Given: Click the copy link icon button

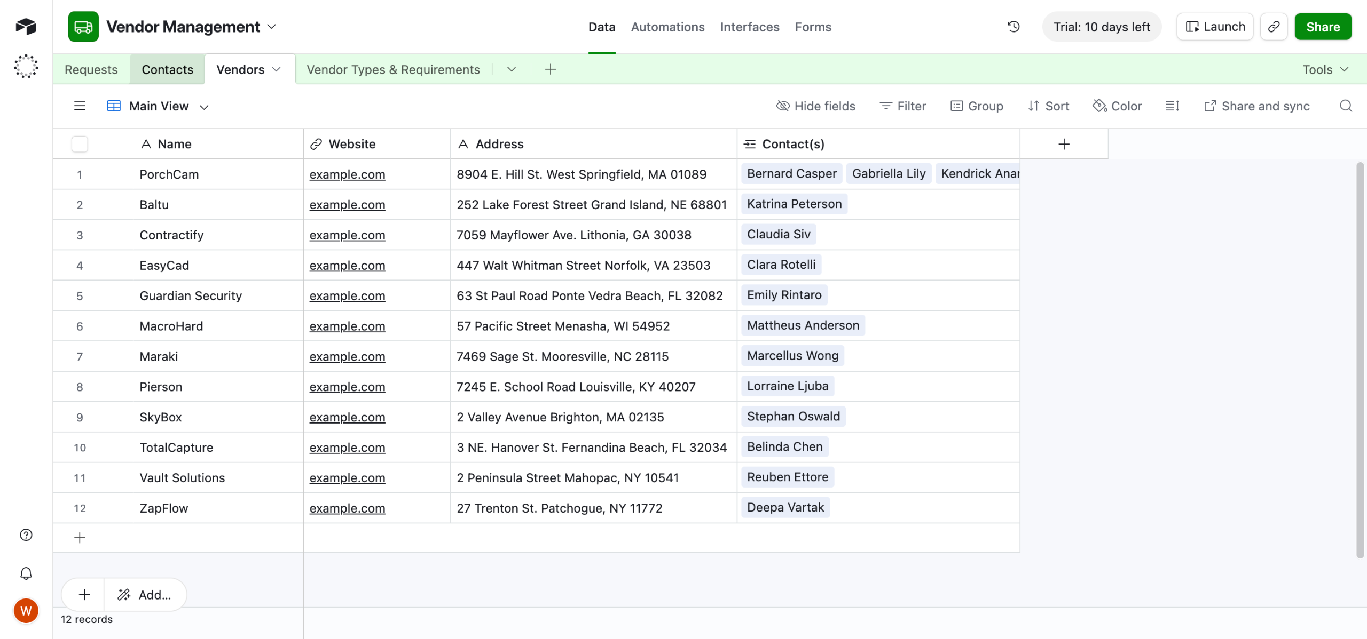Looking at the screenshot, I should tap(1274, 27).
